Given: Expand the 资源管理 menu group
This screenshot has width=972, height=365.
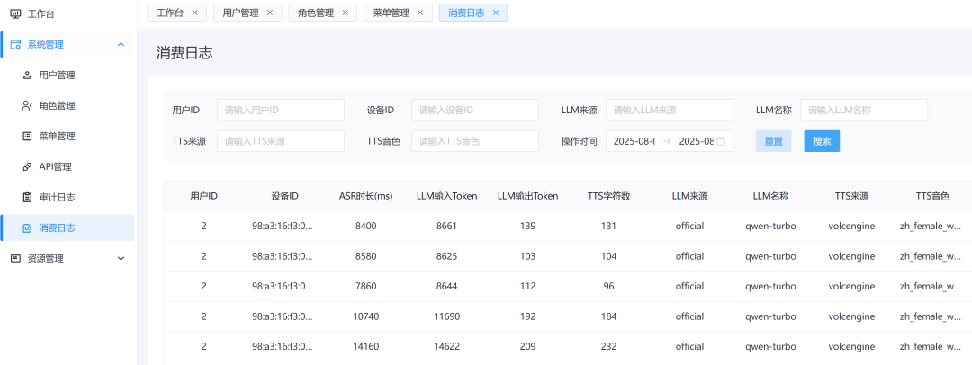Looking at the screenshot, I should click(121, 259).
